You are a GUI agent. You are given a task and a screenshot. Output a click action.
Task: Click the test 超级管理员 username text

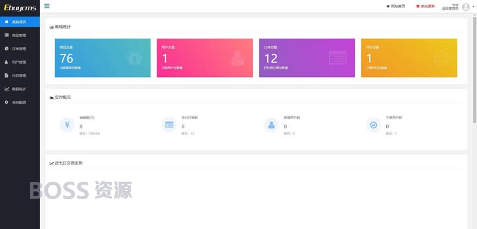[x=450, y=7]
